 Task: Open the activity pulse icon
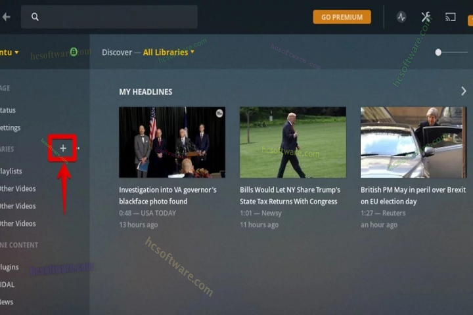(x=401, y=17)
